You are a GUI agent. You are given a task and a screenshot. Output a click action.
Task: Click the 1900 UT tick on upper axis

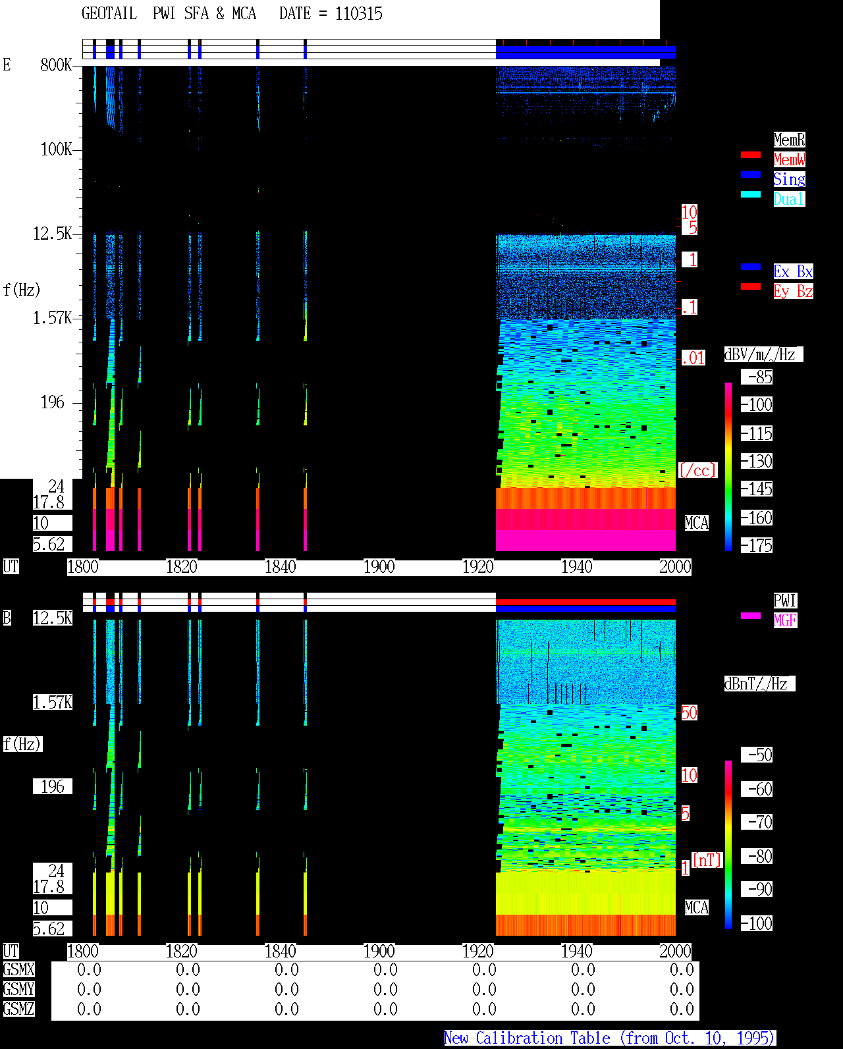[379, 567]
